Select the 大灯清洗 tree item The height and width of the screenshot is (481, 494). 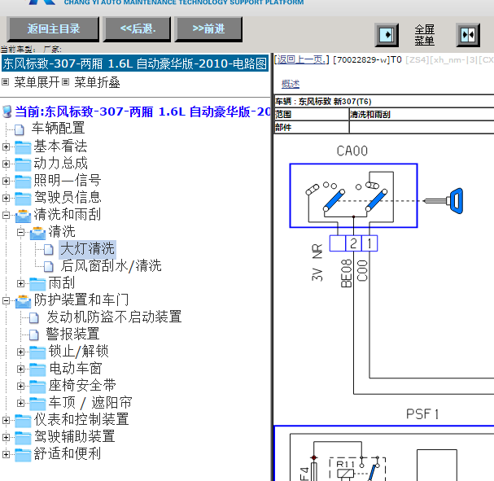(x=87, y=249)
